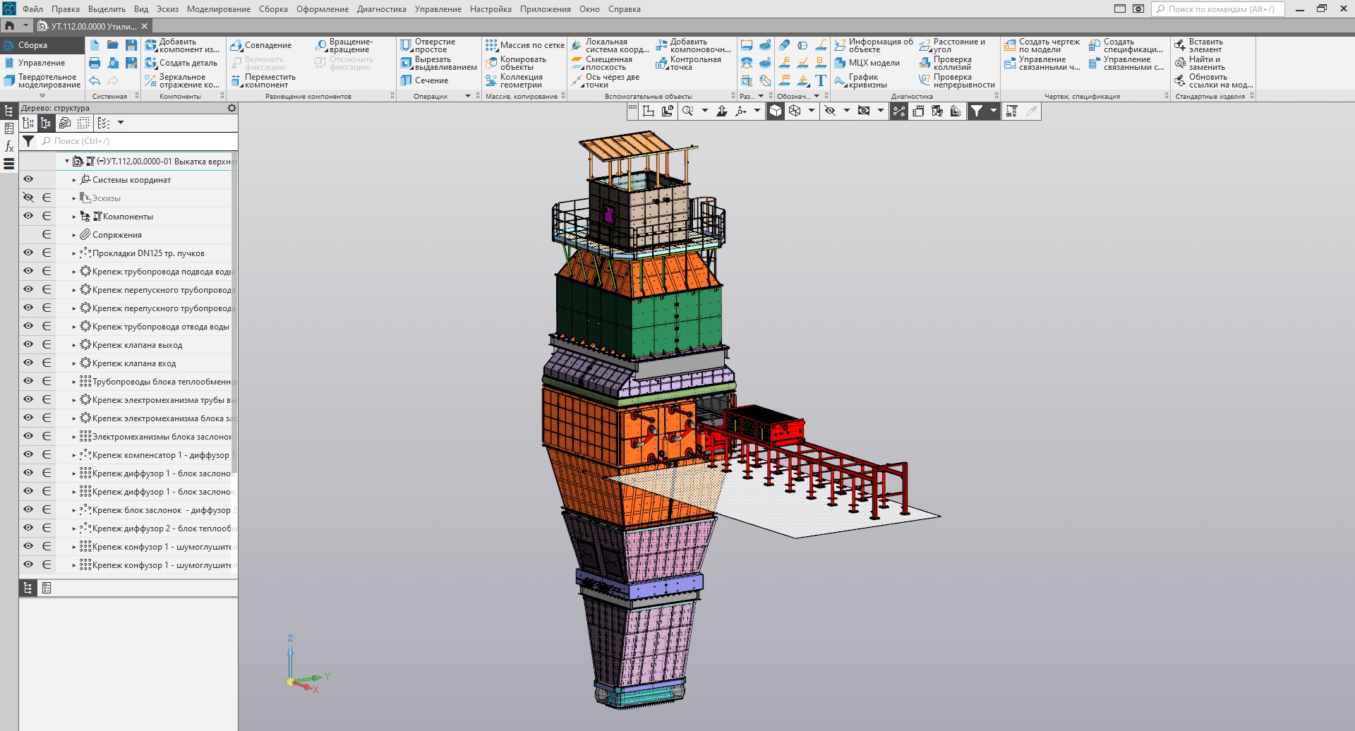
Task: Click the tree filter funnel icon
Action: click(x=28, y=141)
